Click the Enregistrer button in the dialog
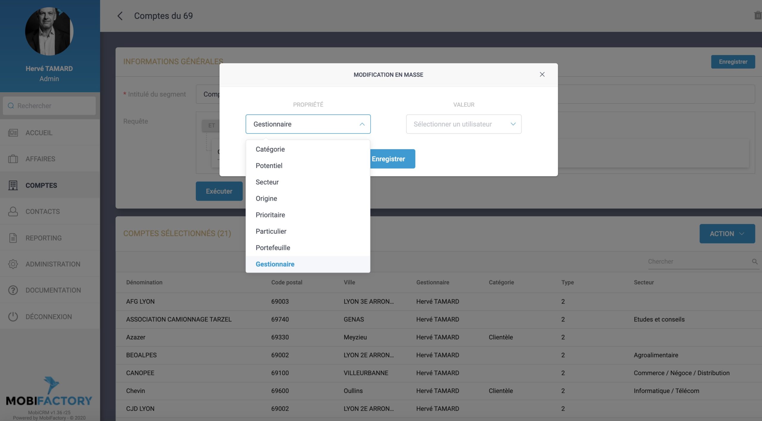 coord(392,159)
